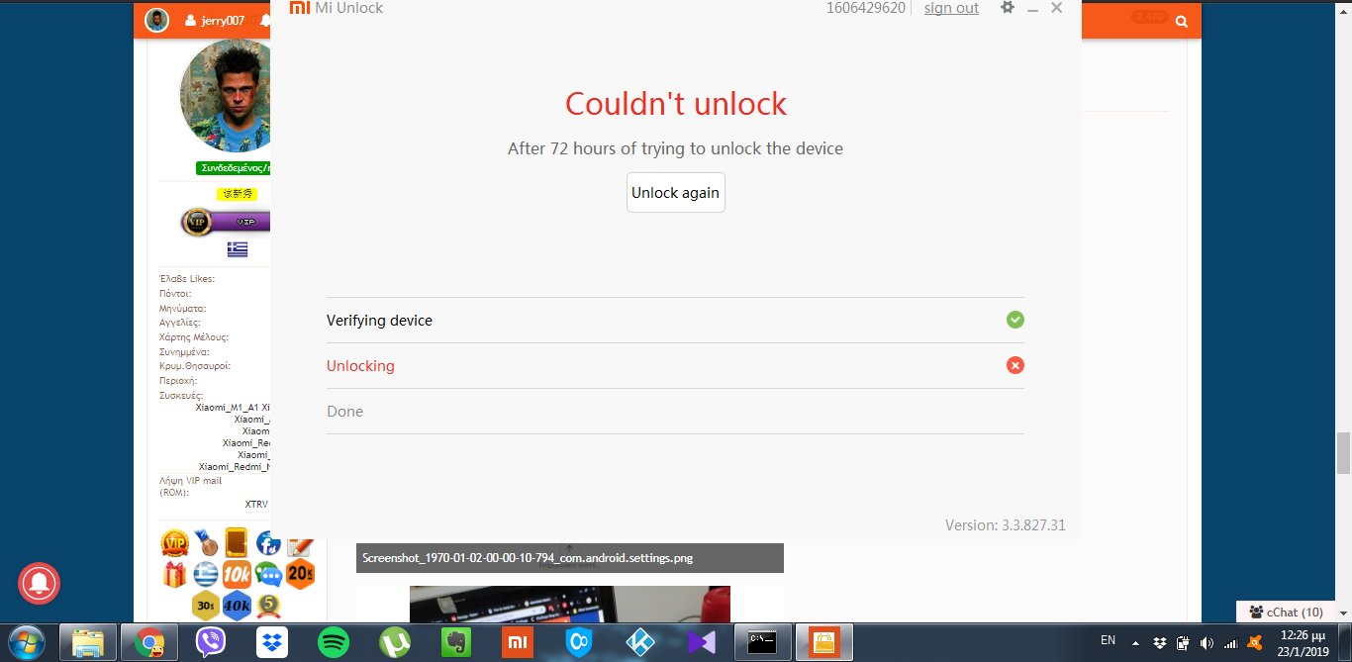Click the orange 10k badge
The width and height of the screenshot is (1352, 662).
(237, 574)
